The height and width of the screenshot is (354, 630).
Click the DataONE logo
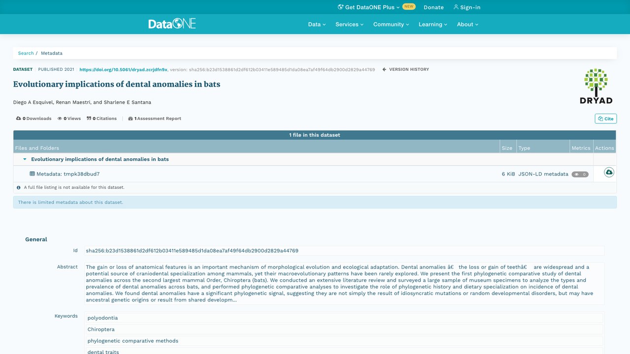coord(172,24)
